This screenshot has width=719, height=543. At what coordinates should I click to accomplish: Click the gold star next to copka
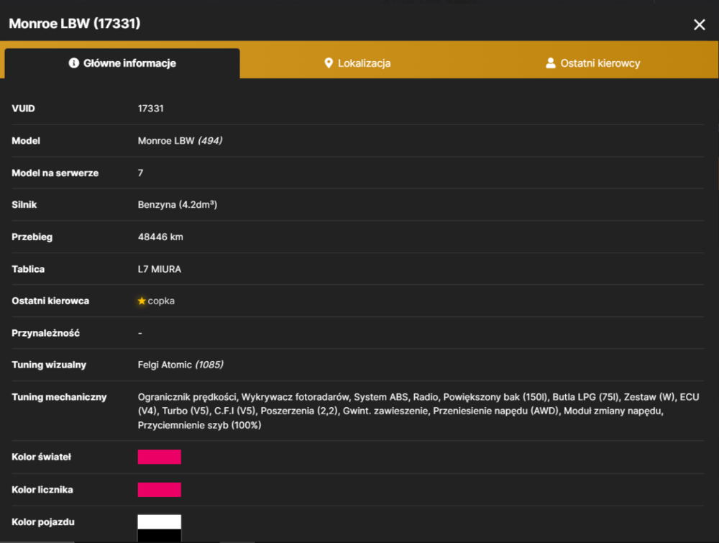pos(142,301)
